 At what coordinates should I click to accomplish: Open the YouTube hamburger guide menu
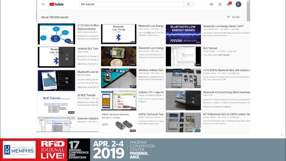(x=43, y=4)
